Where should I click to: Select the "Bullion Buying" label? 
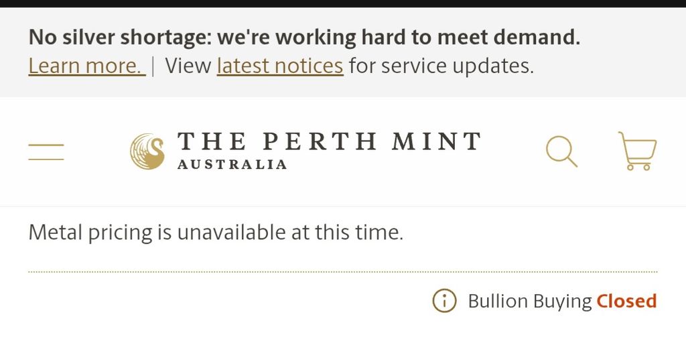click(x=529, y=301)
